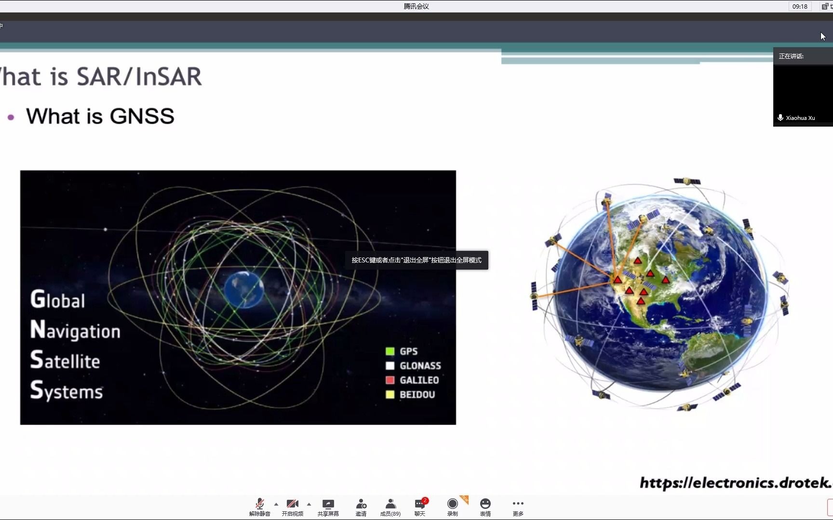Click the 'What is GNSS' bullet text
The height and width of the screenshot is (520, 833).
point(100,116)
